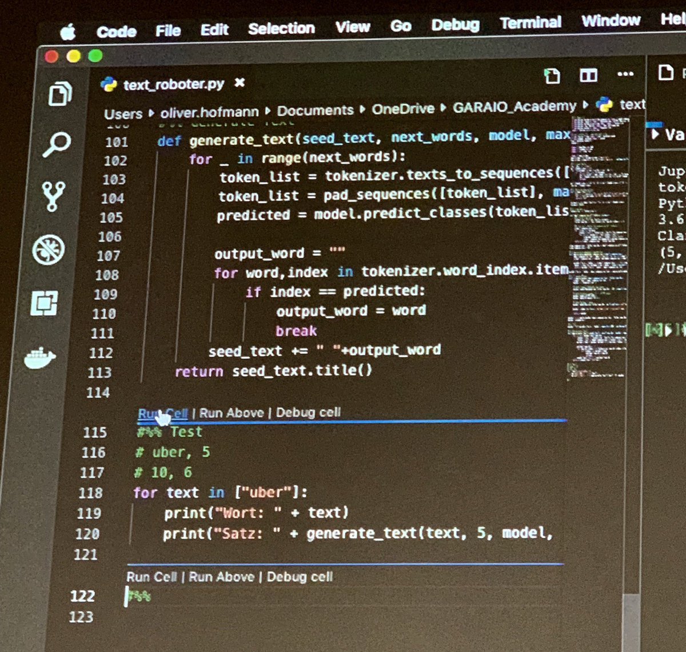Split the editor to the right
The width and height of the screenshot is (686, 652).
coord(588,75)
